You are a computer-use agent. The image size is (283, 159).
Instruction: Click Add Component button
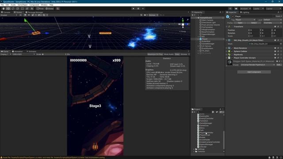click(254, 72)
